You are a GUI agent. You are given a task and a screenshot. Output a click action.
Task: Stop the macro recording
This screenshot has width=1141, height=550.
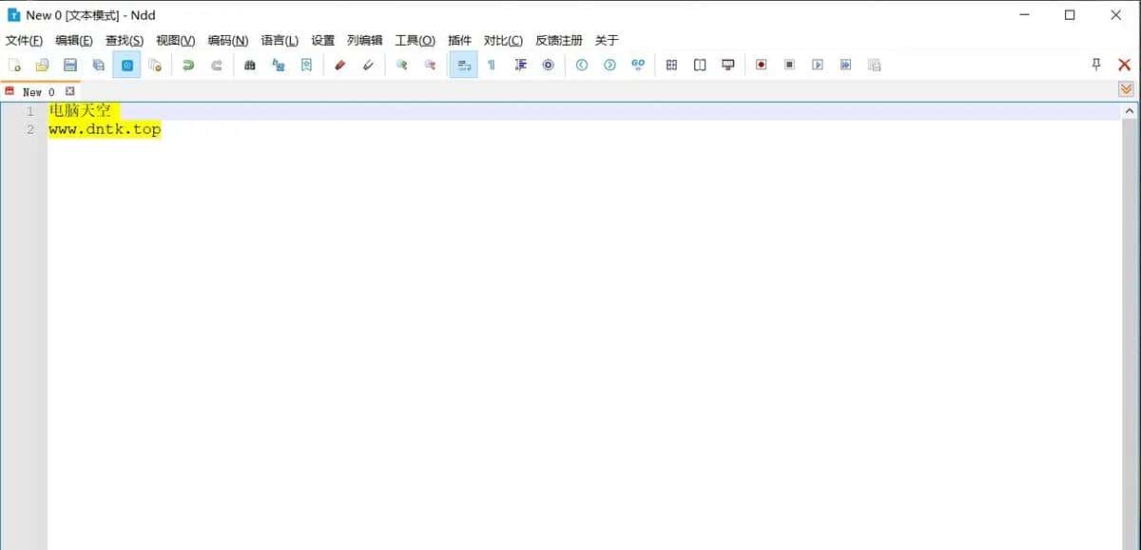tap(790, 65)
